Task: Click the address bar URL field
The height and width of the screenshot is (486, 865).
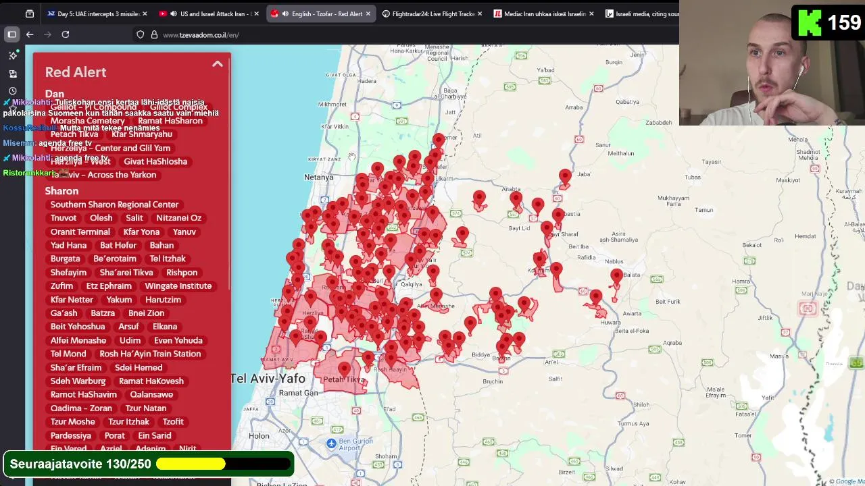Action: pyautogui.click(x=405, y=34)
